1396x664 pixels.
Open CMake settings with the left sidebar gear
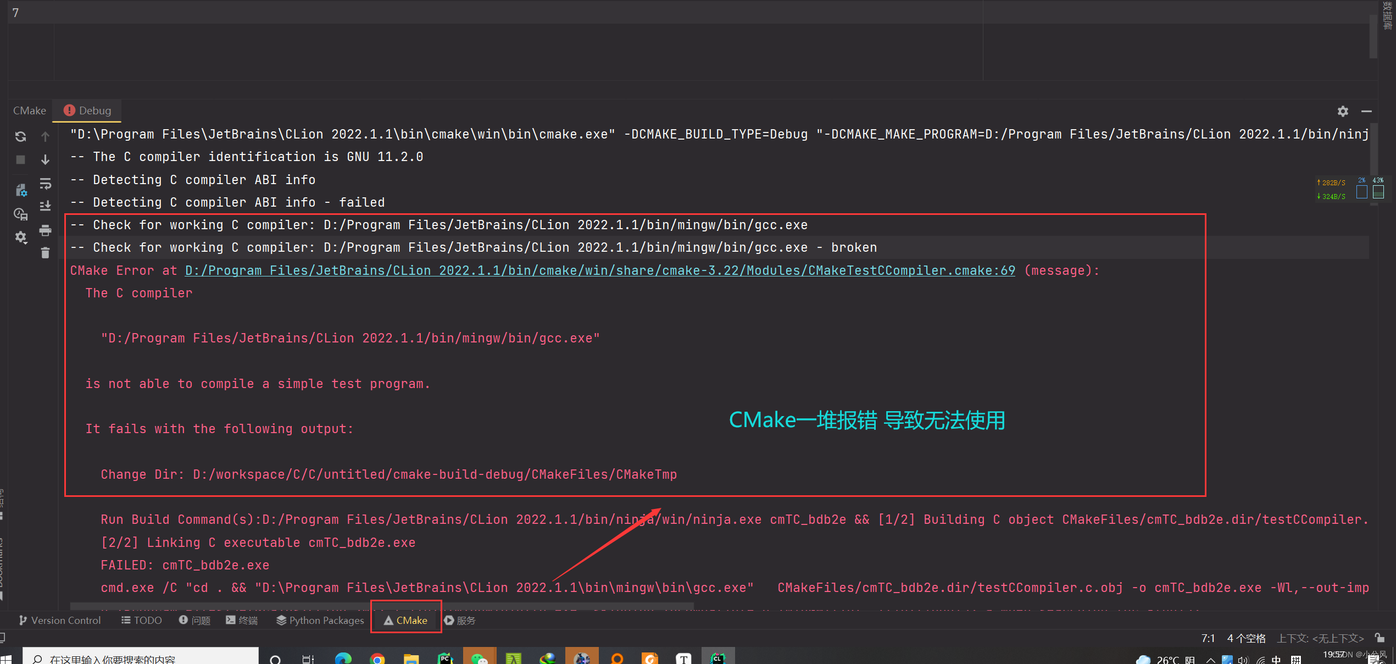20,237
